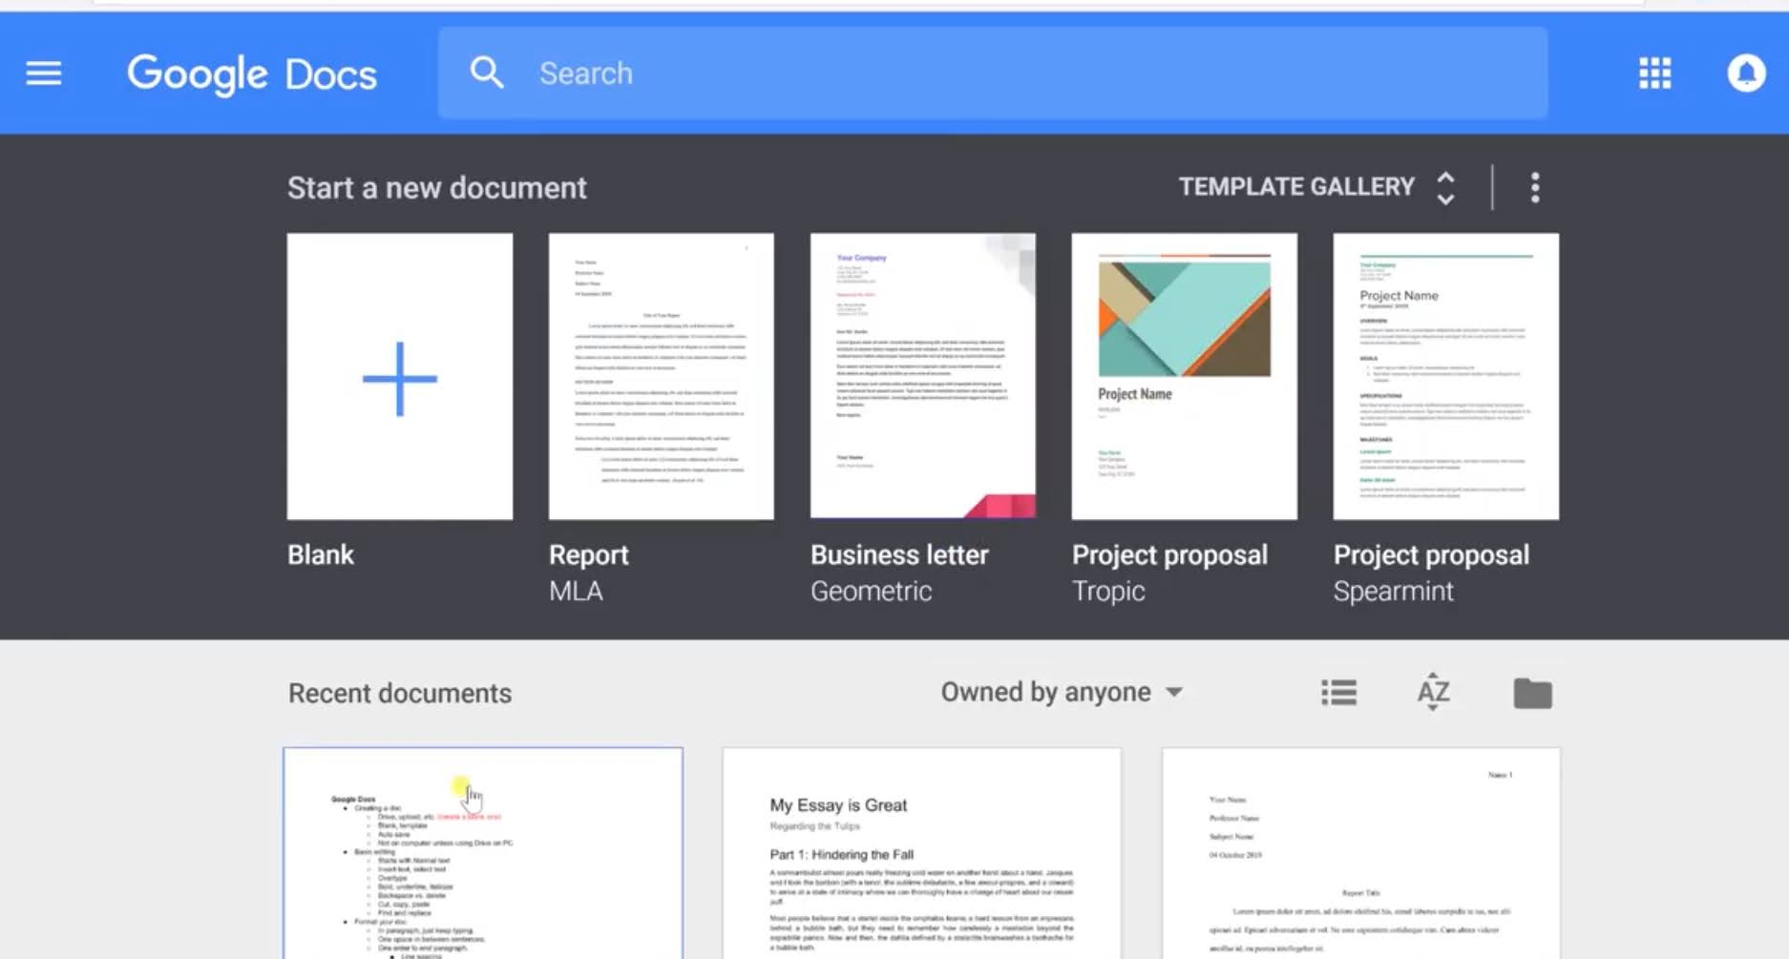Open the Google apps grid
This screenshot has width=1789, height=959.
tap(1654, 73)
